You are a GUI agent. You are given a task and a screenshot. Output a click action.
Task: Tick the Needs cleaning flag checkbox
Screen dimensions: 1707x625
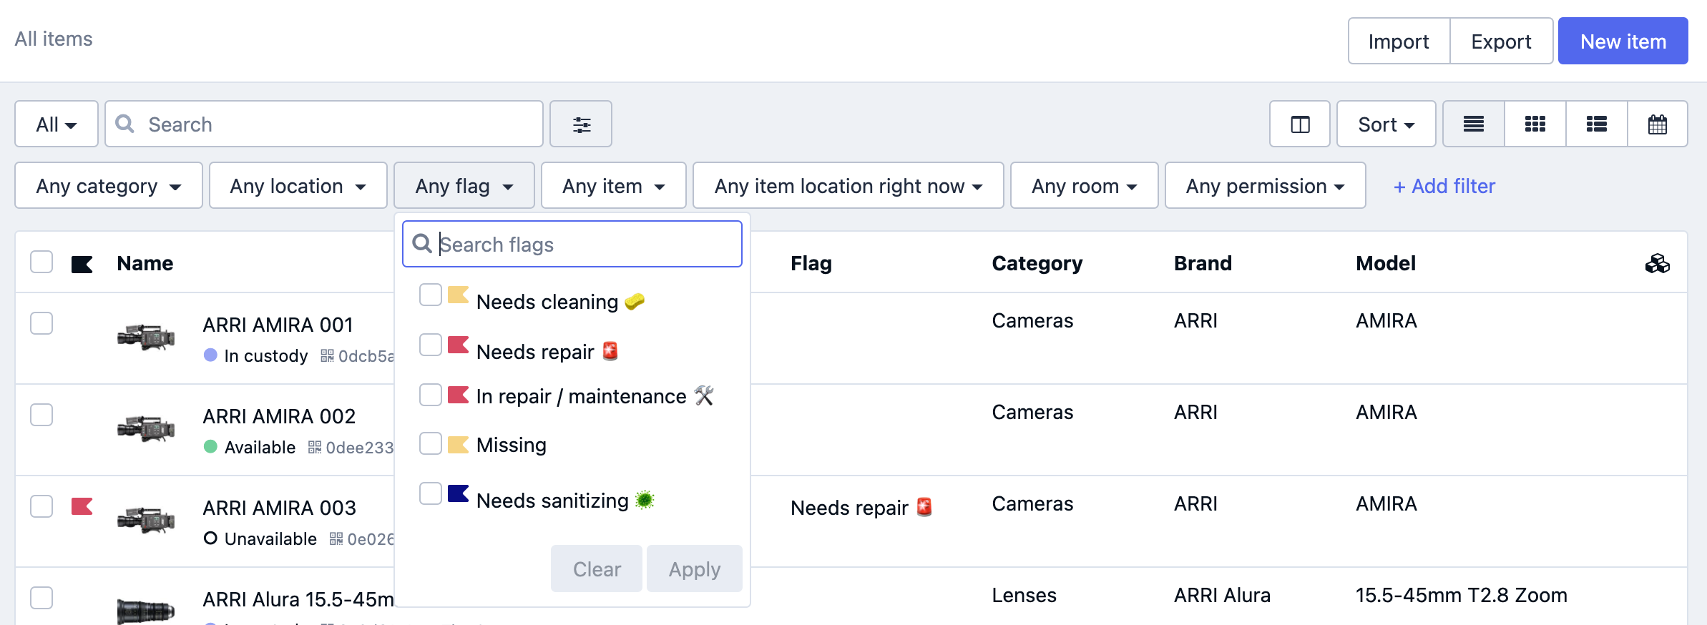(431, 295)
